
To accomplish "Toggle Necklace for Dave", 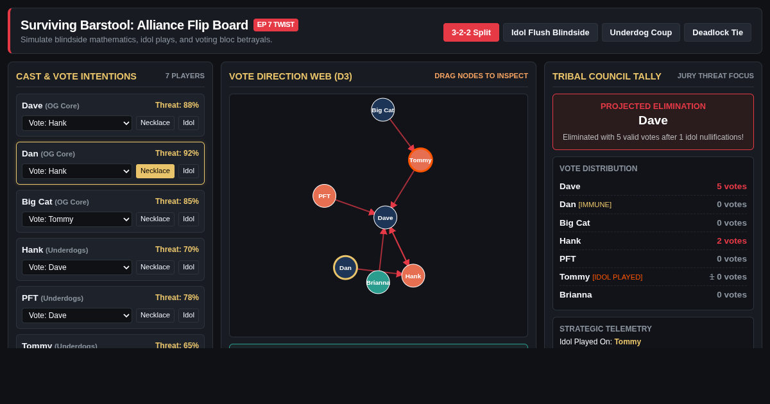I will point(155,123).
